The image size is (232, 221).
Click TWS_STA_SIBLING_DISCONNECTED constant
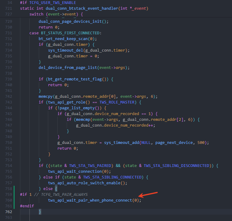tap(177, 166)
